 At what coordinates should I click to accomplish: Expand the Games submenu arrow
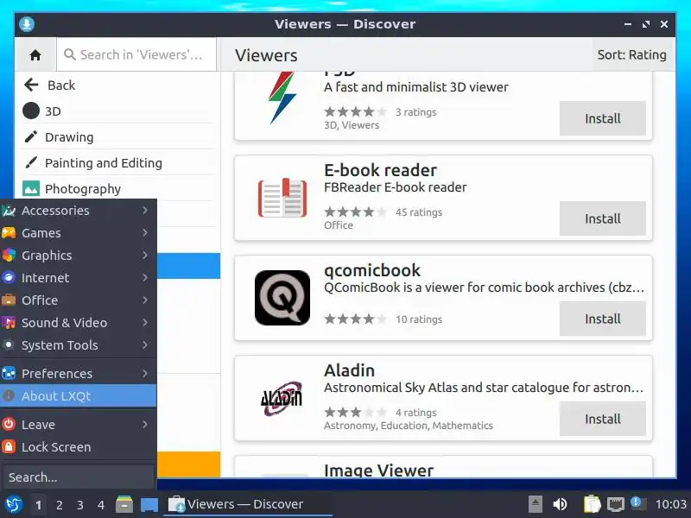[x=145, y=232]
